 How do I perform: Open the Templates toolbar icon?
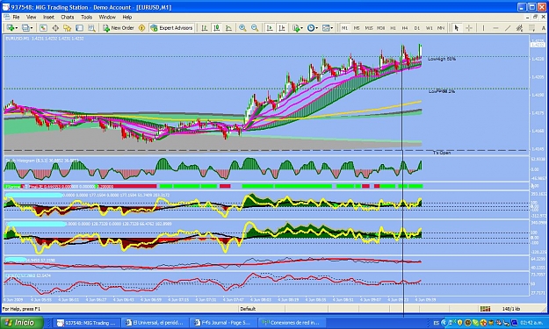pyautogui.click(x=326, y=28)
